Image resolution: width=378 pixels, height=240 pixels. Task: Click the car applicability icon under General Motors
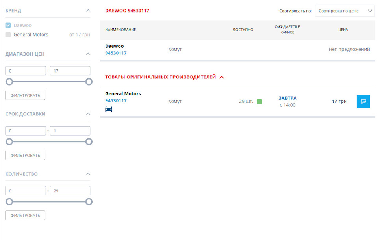(x=109, y=108)
